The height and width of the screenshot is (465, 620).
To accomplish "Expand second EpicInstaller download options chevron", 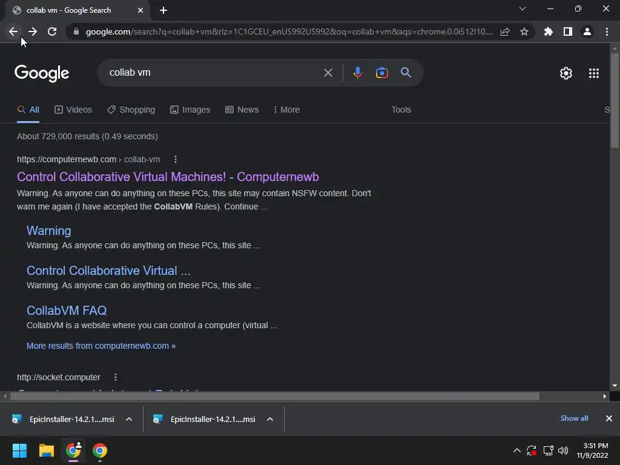I will [x=270, y=419].
